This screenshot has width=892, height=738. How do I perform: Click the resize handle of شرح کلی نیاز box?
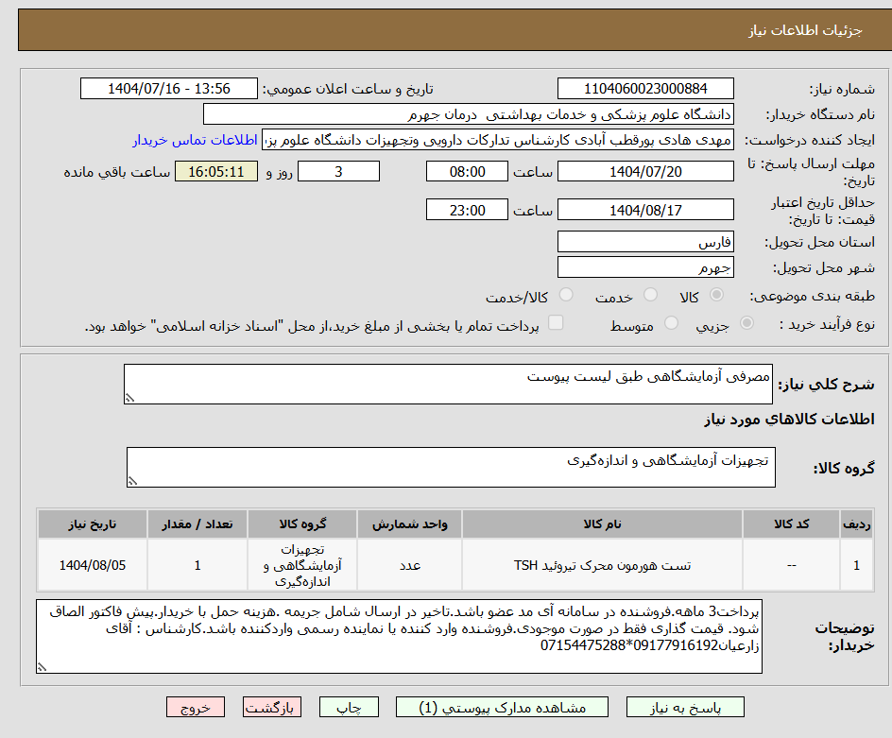pyautogui.click(x=129, y=397)
